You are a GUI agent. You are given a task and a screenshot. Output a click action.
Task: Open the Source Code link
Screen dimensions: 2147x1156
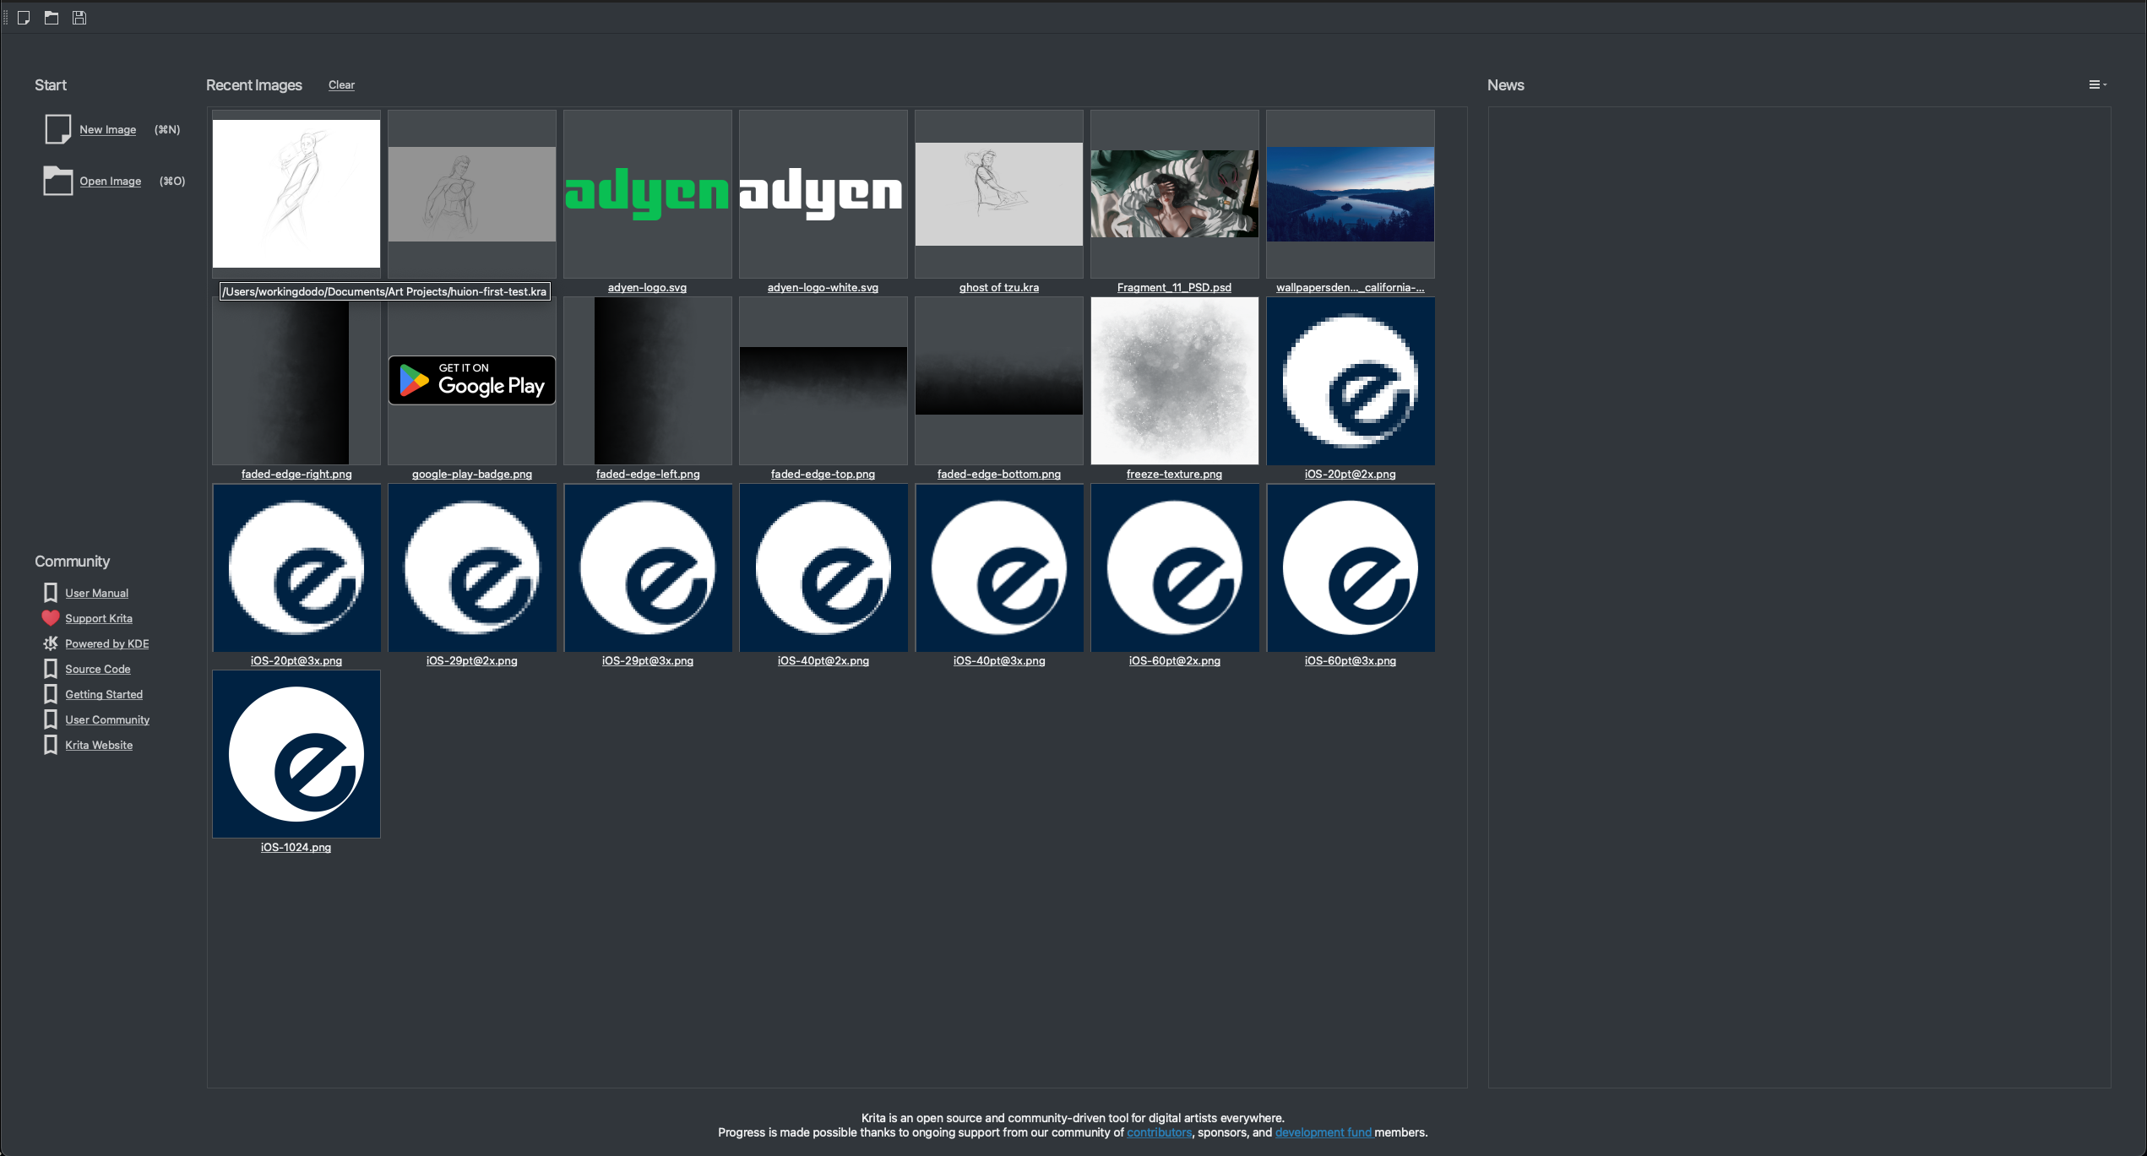tap(98, 669)
